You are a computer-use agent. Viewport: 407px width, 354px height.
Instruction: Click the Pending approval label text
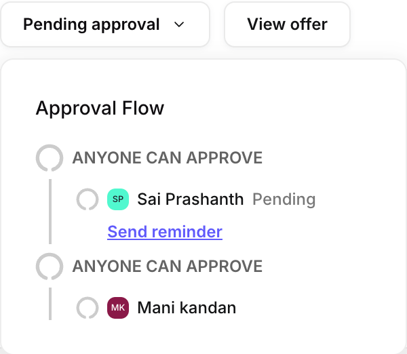tap(92, 25)
